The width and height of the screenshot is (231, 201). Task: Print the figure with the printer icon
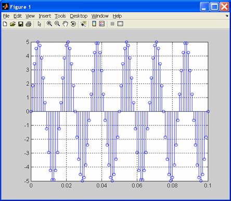[29, 24]
